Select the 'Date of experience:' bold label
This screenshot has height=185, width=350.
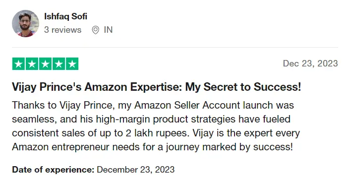click(54, 170)
